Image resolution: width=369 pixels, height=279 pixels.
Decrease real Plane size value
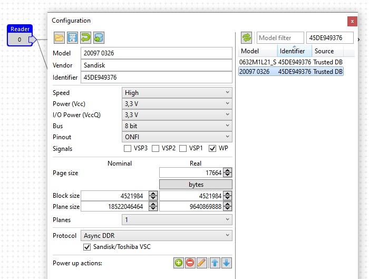point(227,209)
